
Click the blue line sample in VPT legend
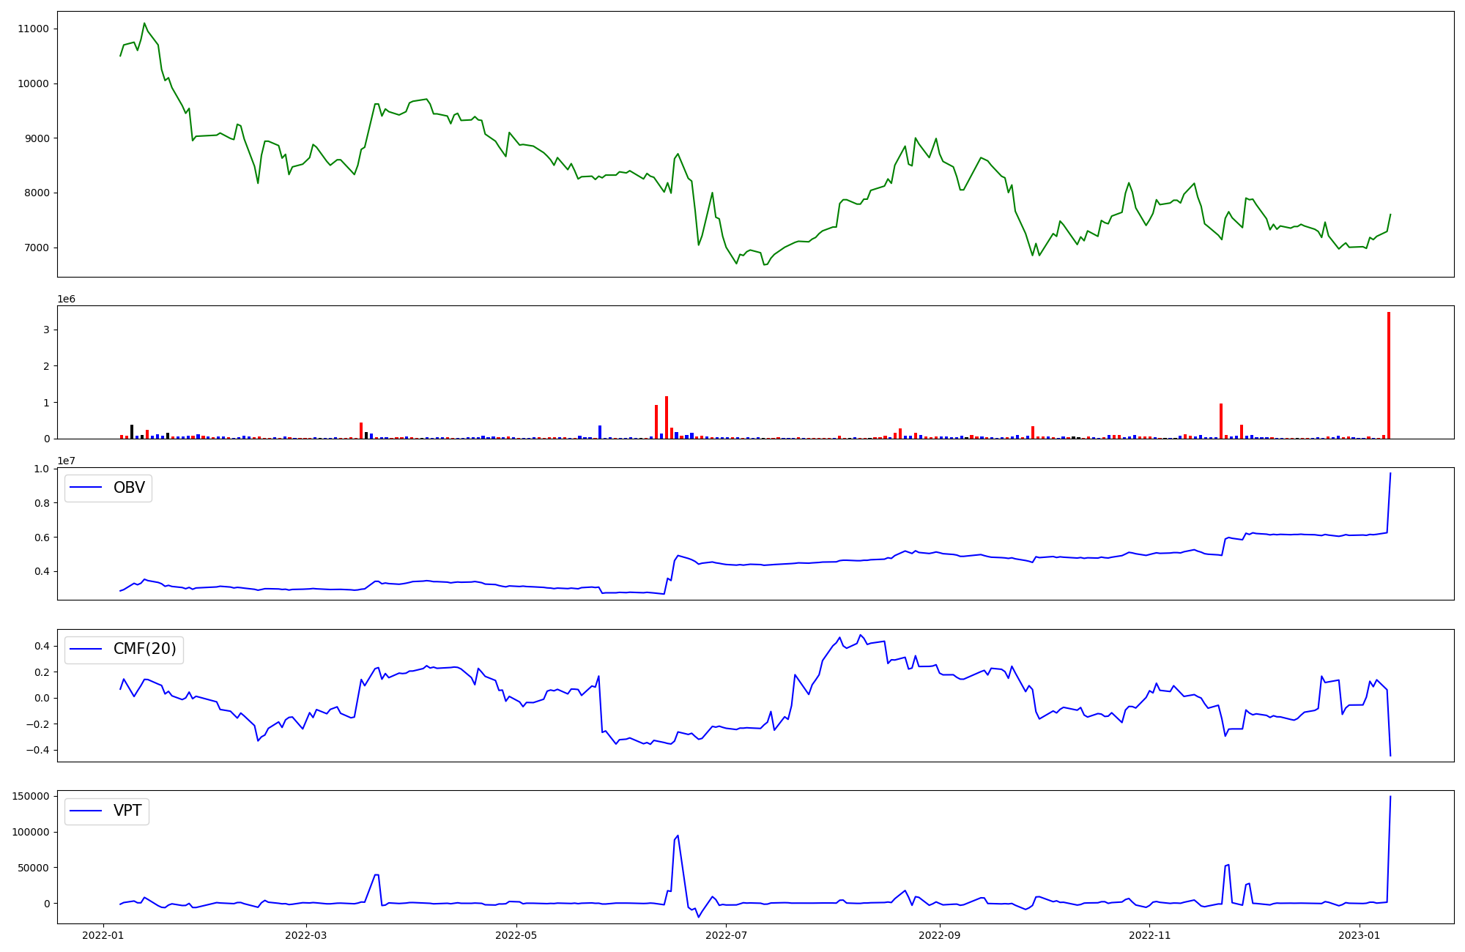coord(86,811)
